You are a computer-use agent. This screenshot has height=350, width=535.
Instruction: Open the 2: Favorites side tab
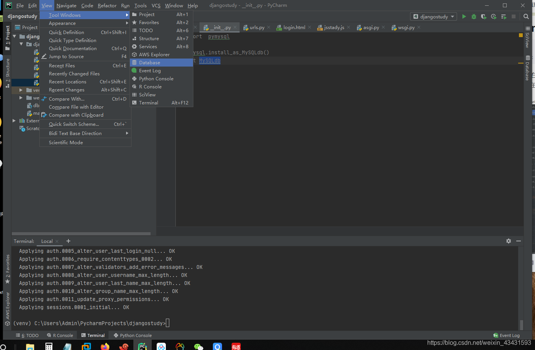tap(7, 269)
